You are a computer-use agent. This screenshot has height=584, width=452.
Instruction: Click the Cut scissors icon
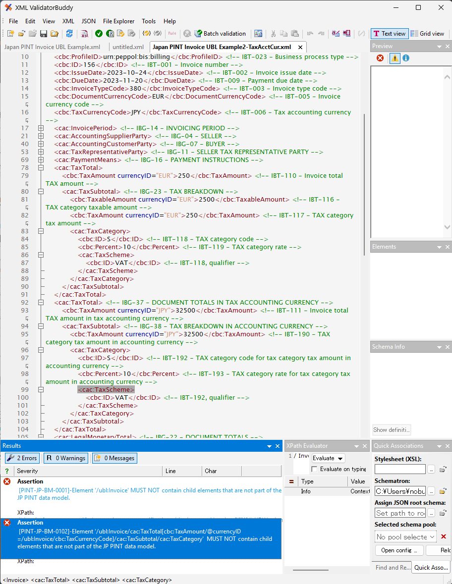click(x=273, y=34)
